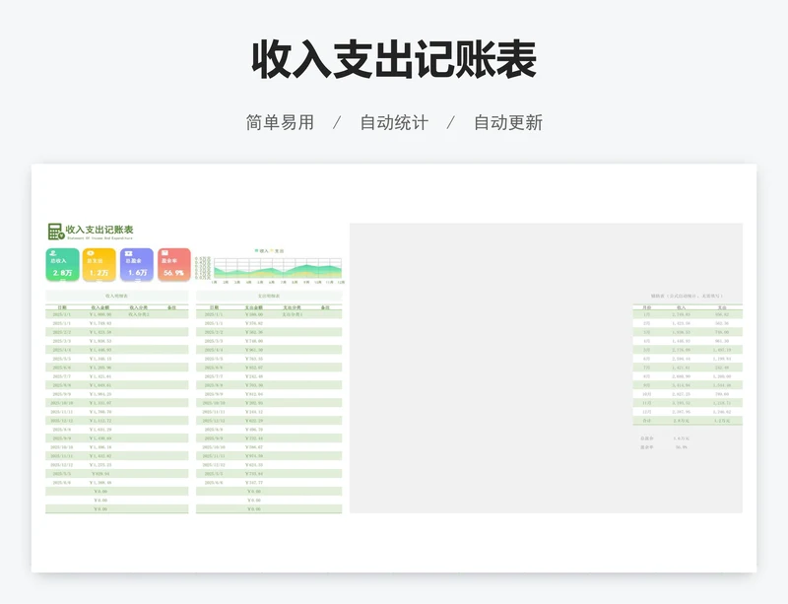
Task: Click the 盈余率 label below the helper table
Action: pos(647,447)
